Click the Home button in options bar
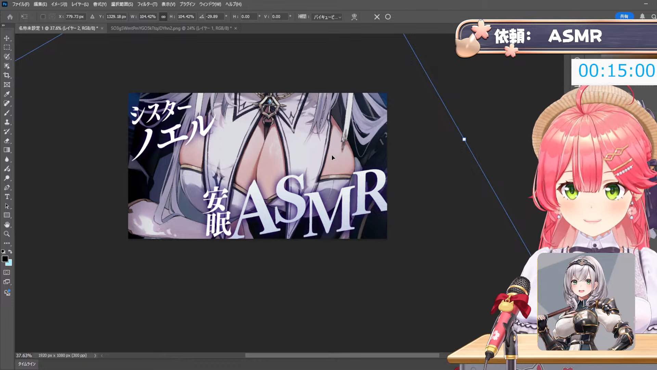This screenshot has height=370, width=657. tap(10, 17)
